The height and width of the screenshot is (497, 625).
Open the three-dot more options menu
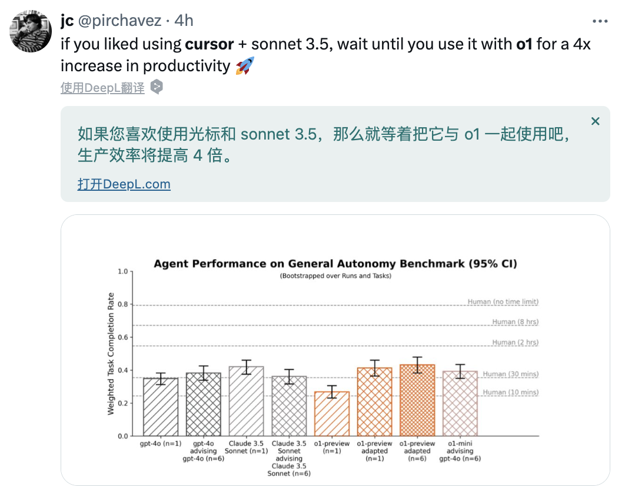[x=600, y=21]
